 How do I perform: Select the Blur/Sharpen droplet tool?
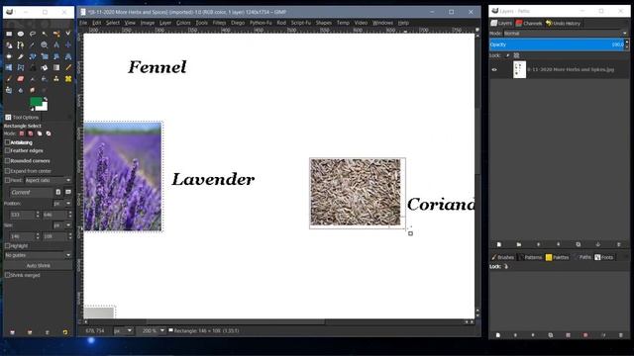point(21,90)
